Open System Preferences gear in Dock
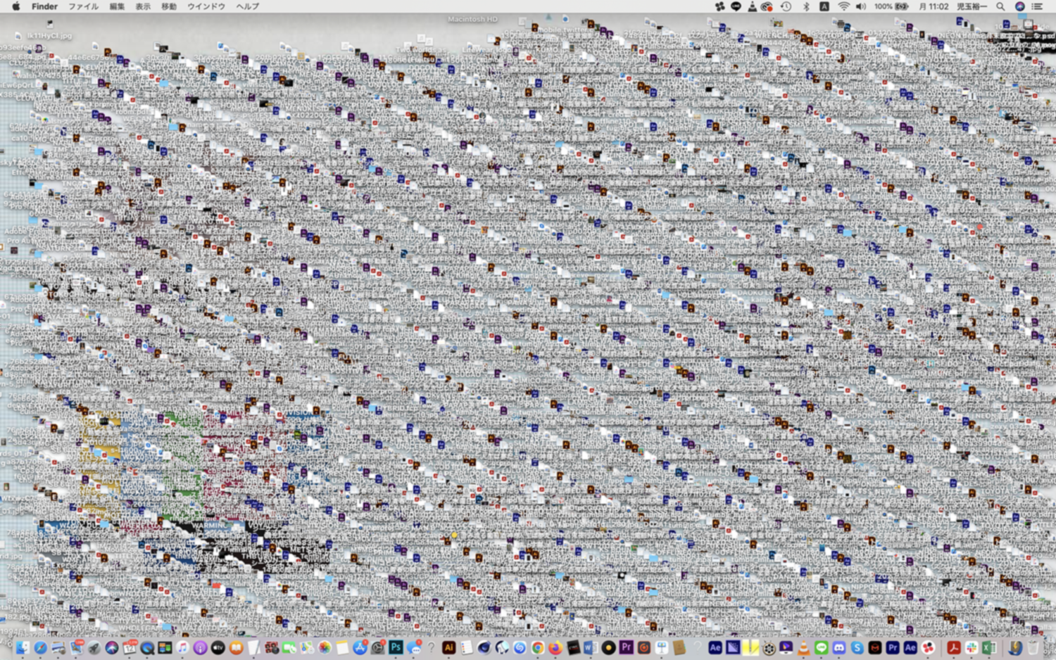Image resolution: width=1056 pixels, height=660 pixels. (378, 647)
